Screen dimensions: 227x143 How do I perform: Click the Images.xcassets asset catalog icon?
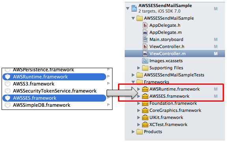(145, 61)
